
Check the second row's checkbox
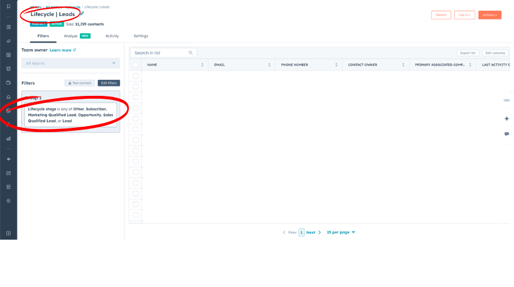point(136,86)
